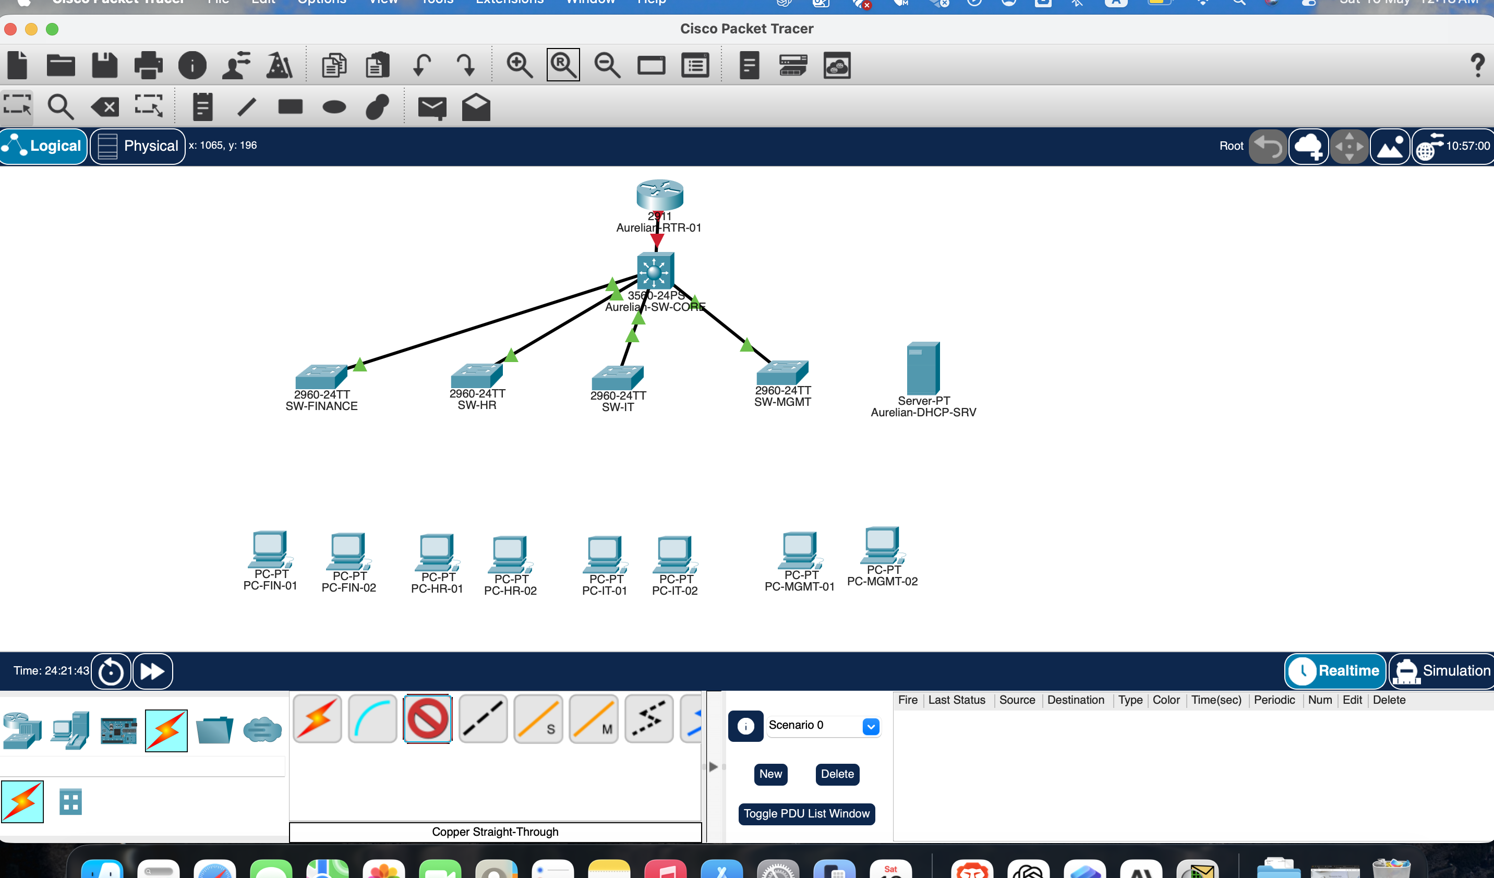This screenshot has width=1494, height=878.
Task: Switch to Physical workspace view
Action: click(x=138, y=146)
